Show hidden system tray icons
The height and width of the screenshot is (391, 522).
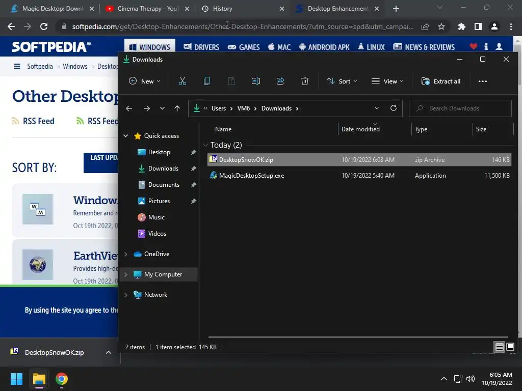pos(444,379)
